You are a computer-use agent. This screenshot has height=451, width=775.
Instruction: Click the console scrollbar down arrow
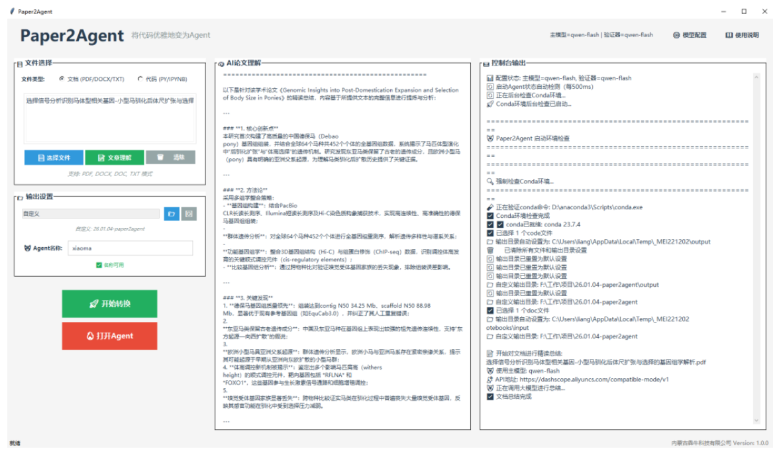(756, 421)
